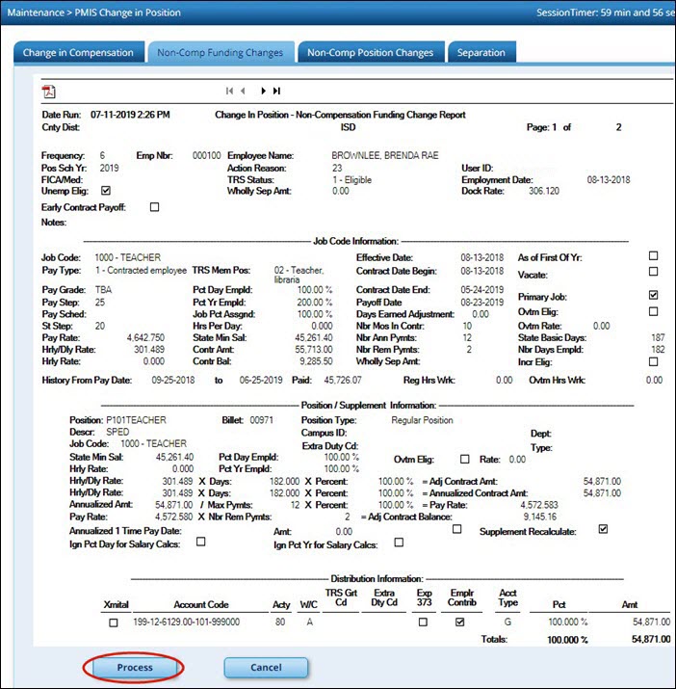Tick the Vacate checkbox
This screenshot has width=676, height=689.
click(x=654, y=273)
